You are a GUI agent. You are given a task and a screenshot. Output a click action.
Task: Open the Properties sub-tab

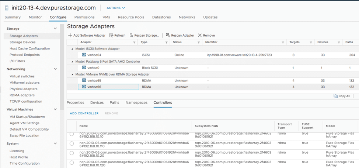pos(75,103)
